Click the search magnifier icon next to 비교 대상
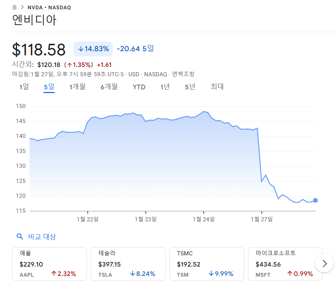 [20, 237]
